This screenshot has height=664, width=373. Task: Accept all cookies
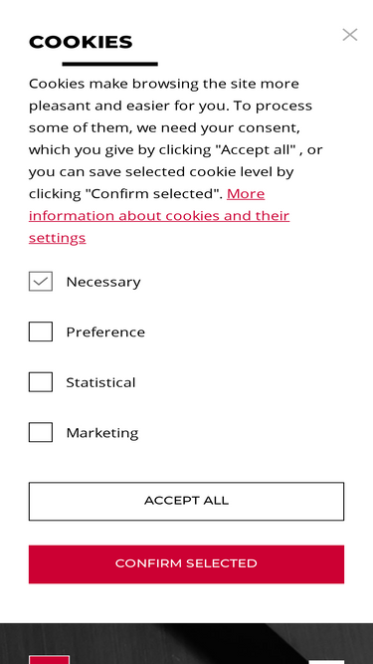point(187,502)
